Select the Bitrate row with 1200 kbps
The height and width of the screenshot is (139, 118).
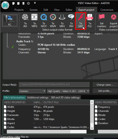pos(47,119)
